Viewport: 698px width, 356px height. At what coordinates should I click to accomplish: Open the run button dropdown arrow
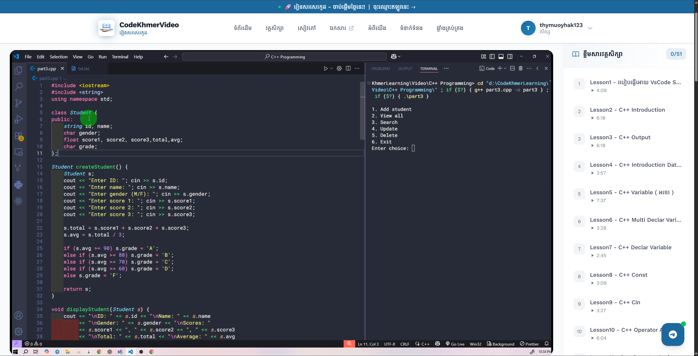(331, 68)
